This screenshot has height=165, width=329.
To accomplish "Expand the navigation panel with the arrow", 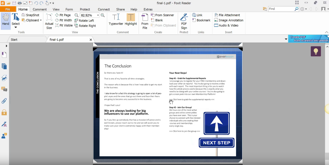I will click(x=6, y=46).
